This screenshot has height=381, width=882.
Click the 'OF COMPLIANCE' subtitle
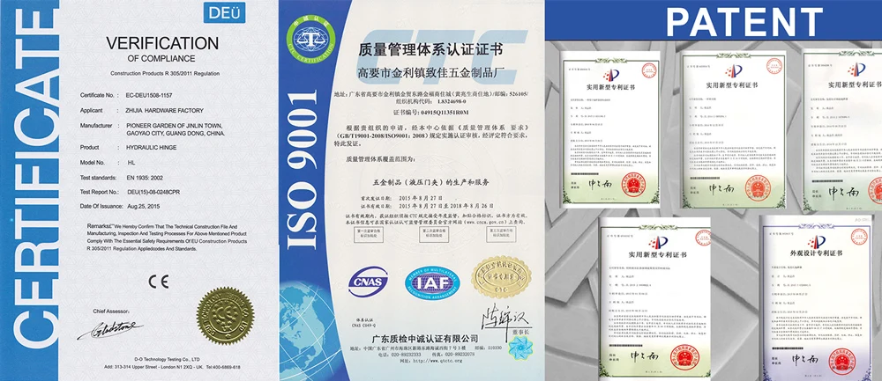[161, 58]
